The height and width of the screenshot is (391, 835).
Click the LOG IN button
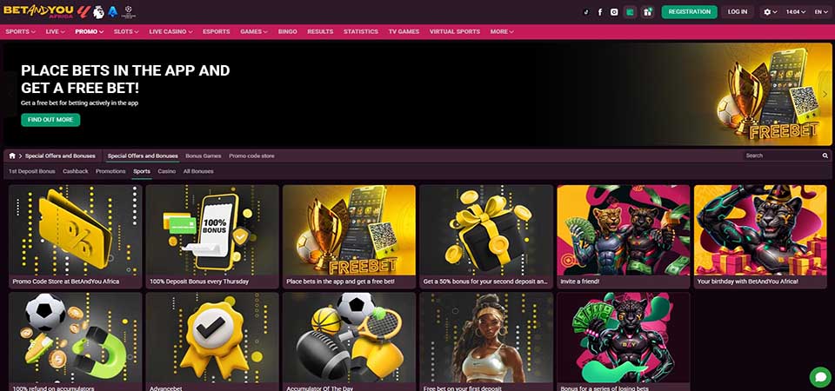(x=738, y=11)
